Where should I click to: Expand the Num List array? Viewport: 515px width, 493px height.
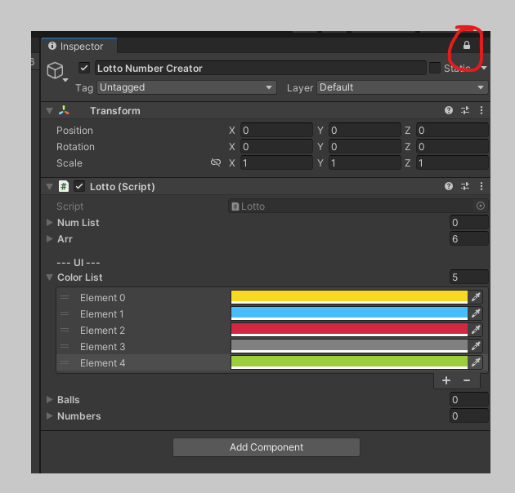(x=50, y=222)
